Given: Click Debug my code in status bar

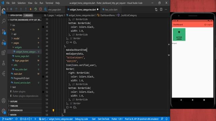Looking at the screenshot, I should (x=81, y=119).
